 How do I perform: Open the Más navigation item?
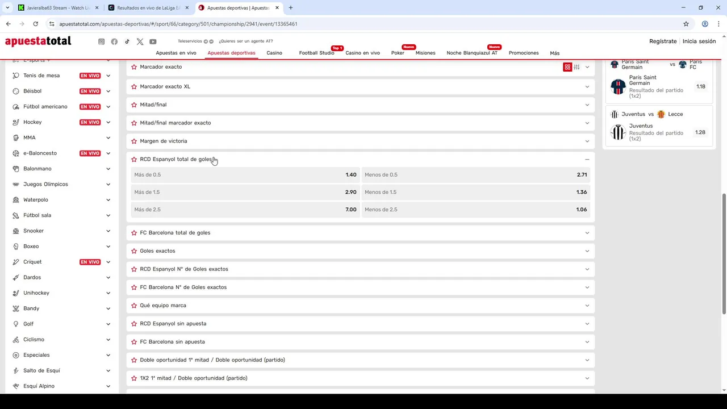point(554,53)
